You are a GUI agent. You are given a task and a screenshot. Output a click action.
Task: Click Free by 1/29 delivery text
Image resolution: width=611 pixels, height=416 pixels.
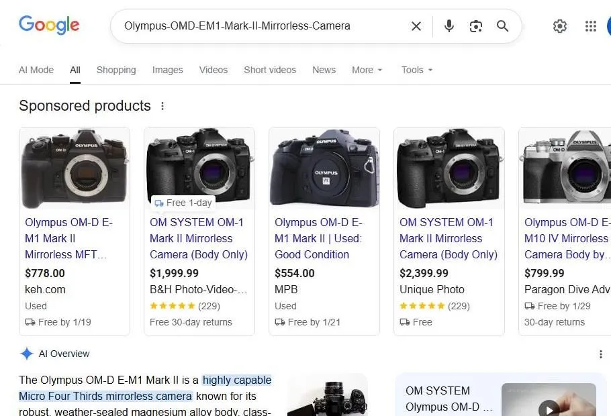click(557, 307)
